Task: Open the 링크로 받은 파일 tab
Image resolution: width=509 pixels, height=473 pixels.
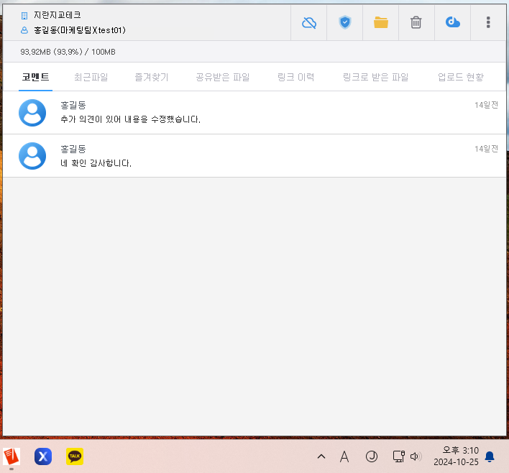Action: click(x=375, y=77)
